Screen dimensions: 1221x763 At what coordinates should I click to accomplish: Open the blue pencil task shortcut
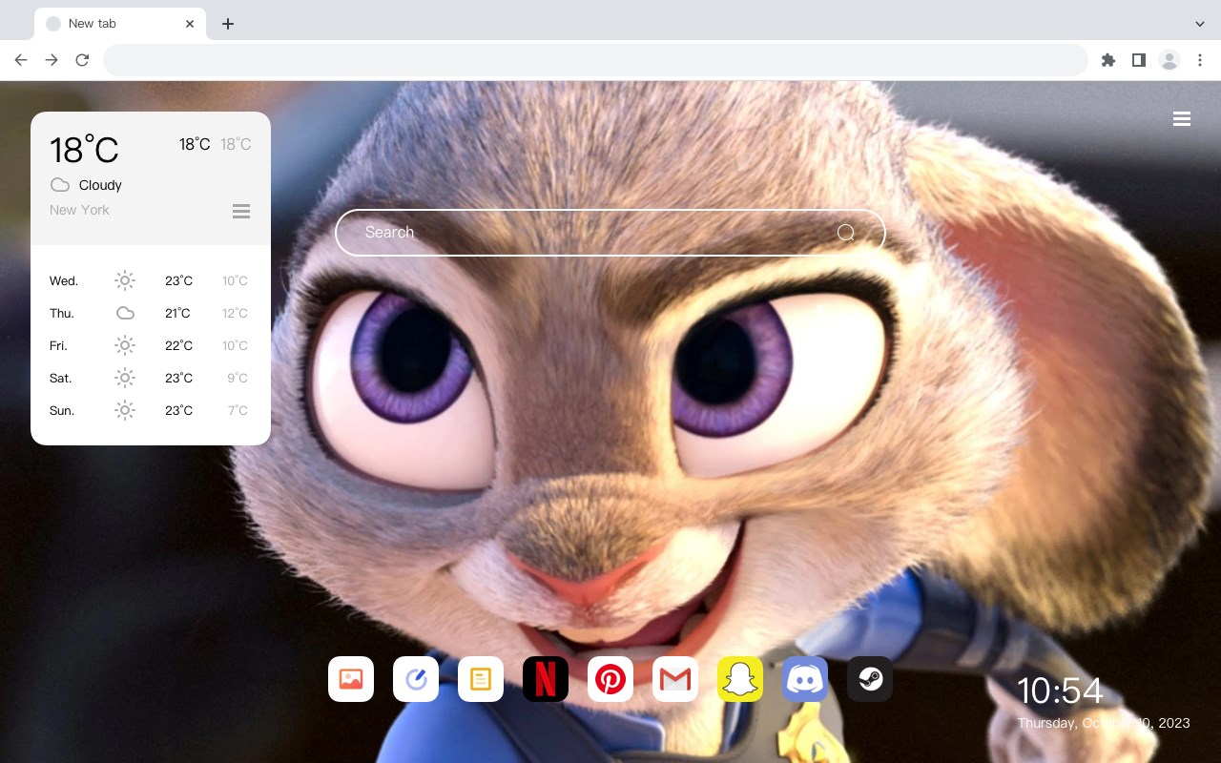[x=416, y=679]
